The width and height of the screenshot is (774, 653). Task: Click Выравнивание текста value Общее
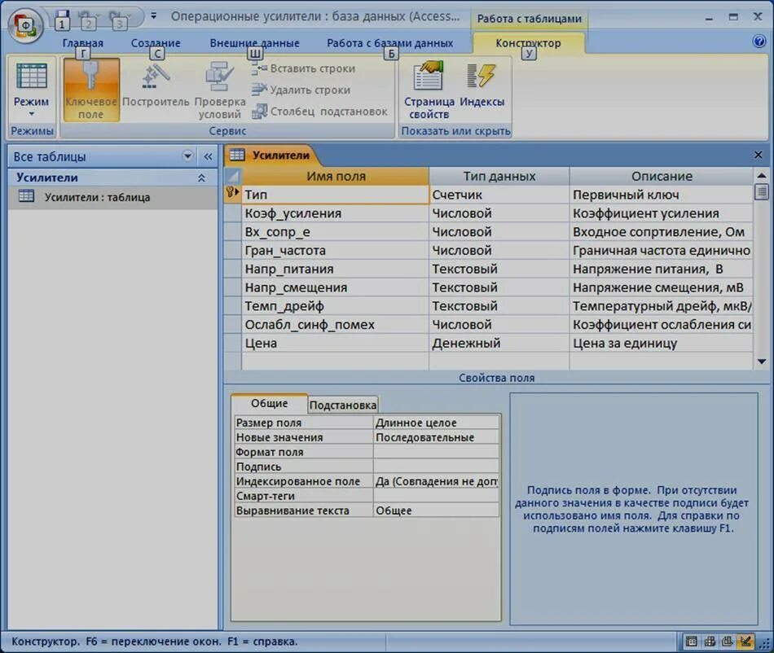436,511
